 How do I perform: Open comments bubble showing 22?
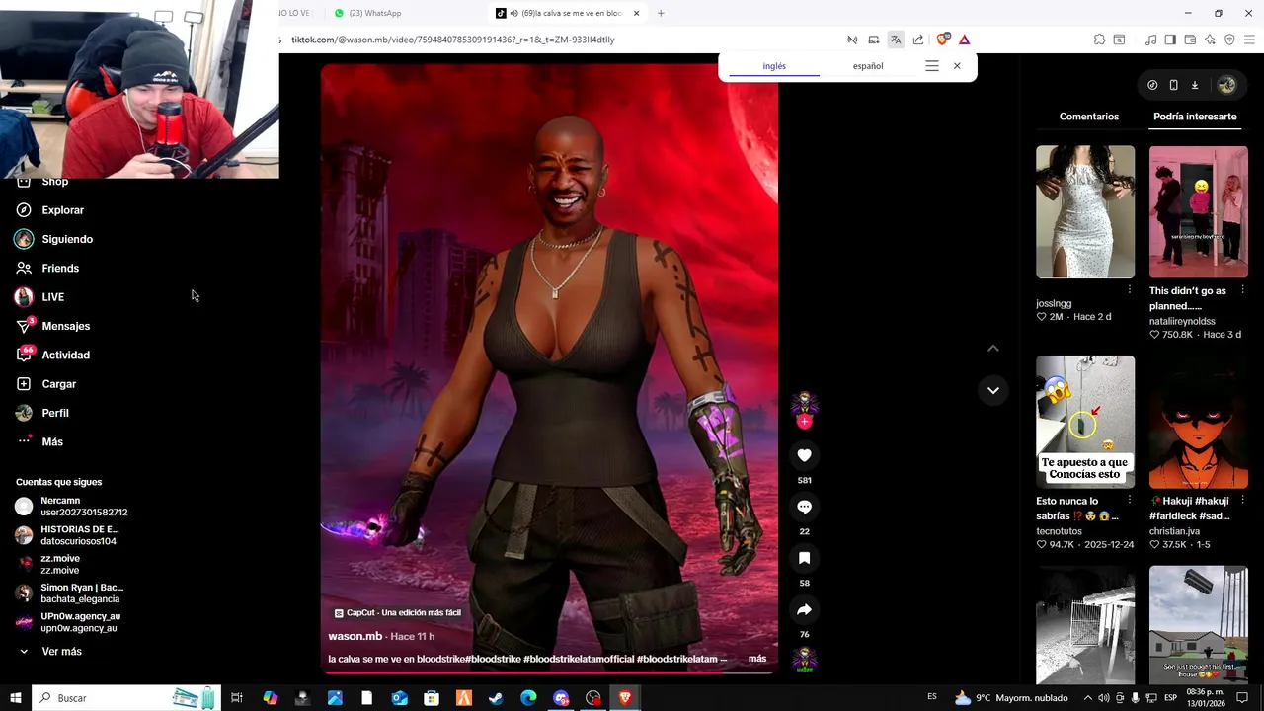click(x=804, y=507)
